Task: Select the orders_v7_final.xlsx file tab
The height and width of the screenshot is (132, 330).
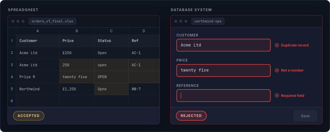Action: [x=52, y=21]
